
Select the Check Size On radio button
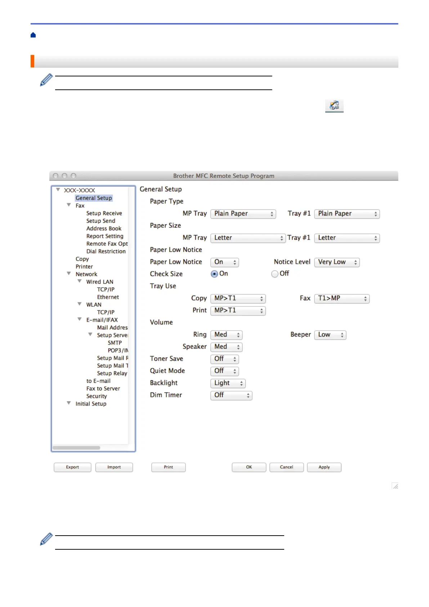click(214, 274)
